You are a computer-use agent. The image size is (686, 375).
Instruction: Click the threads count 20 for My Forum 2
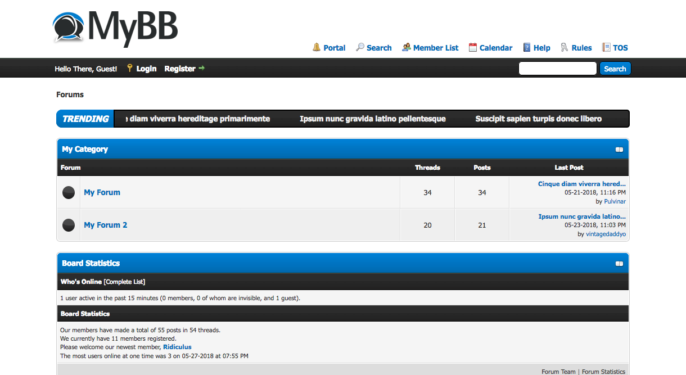(427, 225)
